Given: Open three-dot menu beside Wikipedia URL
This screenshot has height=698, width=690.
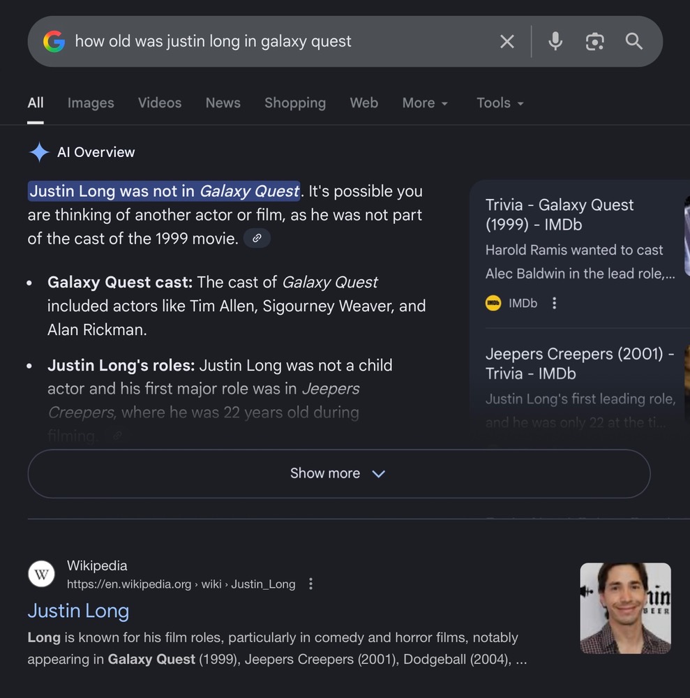Looking at the screenshot, I should pyautogui.click(x=311, y=584).
